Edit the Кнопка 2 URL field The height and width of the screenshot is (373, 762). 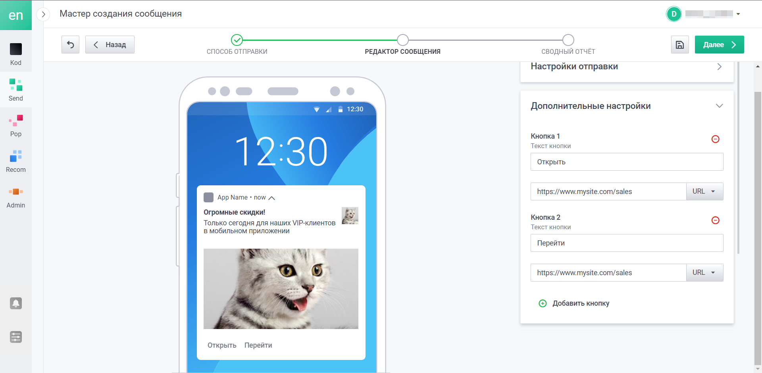point(608,272)
